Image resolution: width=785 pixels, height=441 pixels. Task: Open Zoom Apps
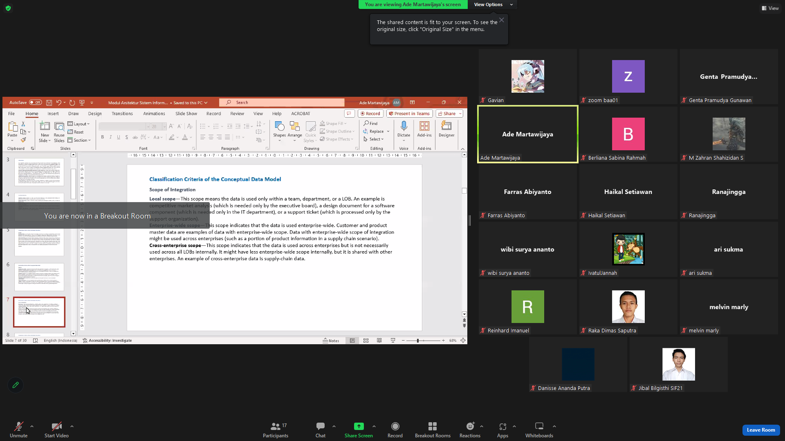coord(502,430)
